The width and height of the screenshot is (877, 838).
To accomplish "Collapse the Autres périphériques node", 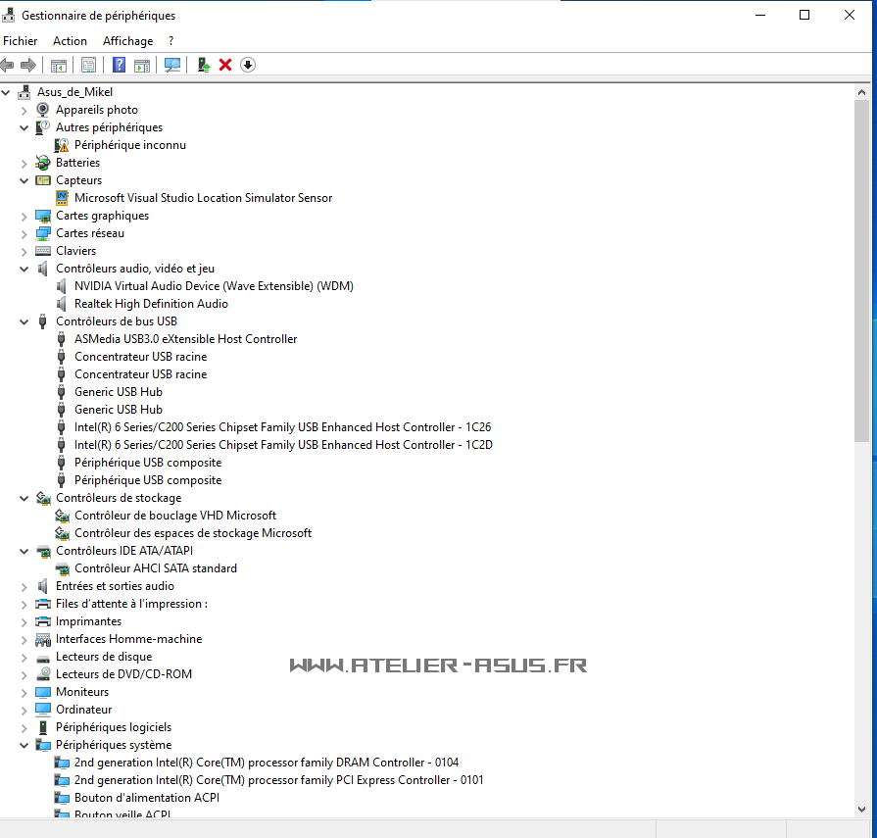I will [x=24, y=127].
